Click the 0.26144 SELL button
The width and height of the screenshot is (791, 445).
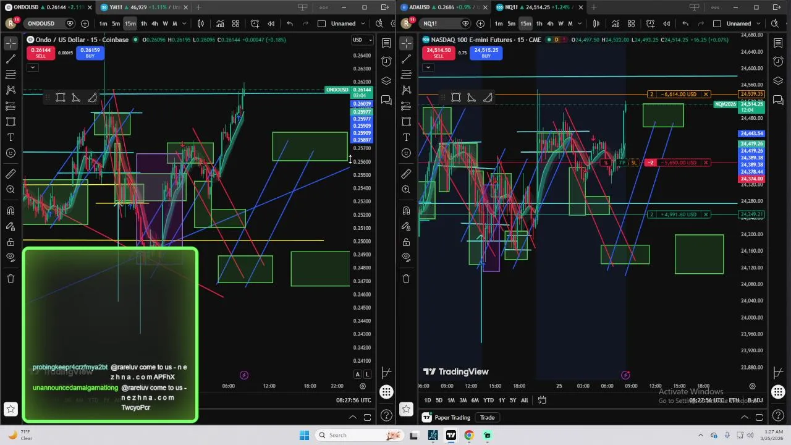coord(40,53)
